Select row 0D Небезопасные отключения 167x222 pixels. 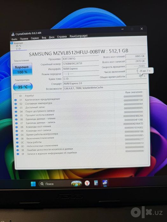coord(80,145)
